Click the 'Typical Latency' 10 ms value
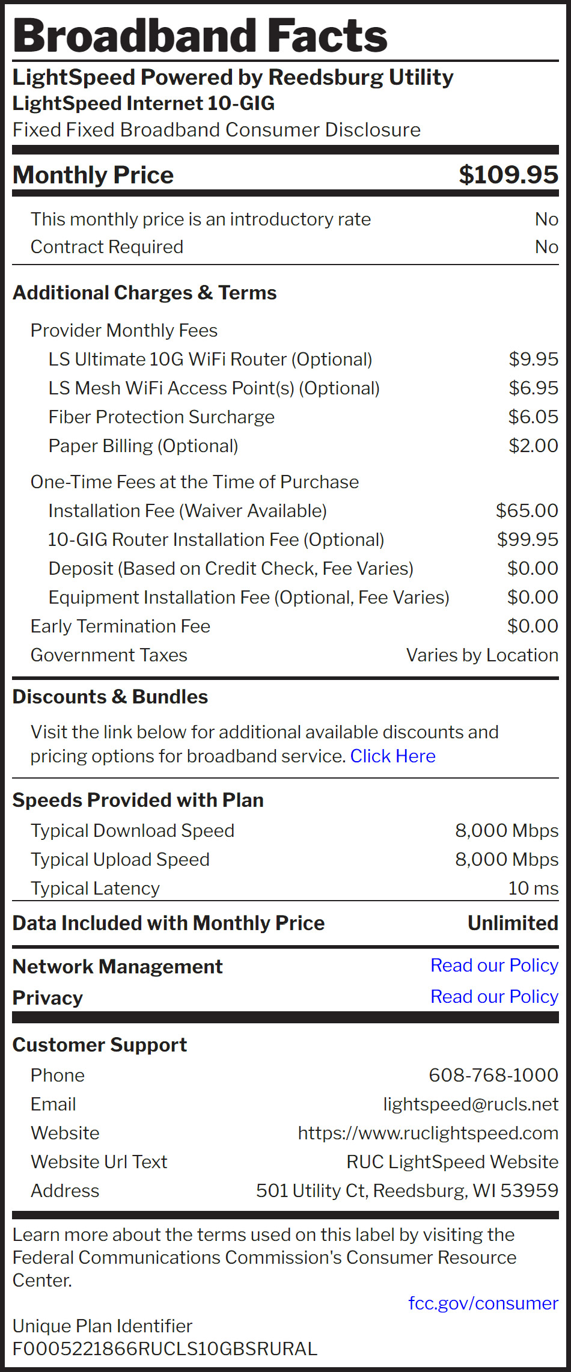Screen dimensions: 571x1372 (x=533, y=888)
